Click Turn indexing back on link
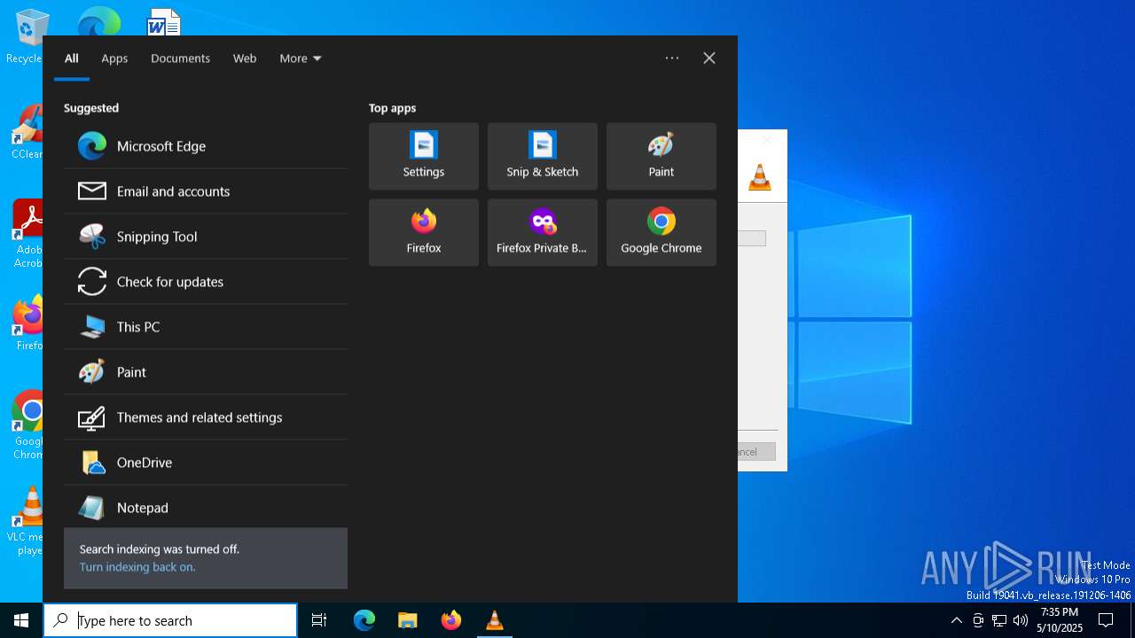The width and height of the screenshot is (1135, 638). tap(137, 567)
